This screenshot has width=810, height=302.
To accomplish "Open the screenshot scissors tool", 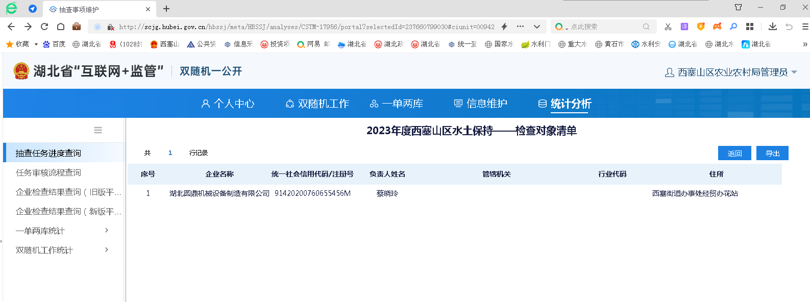I will [668, 27].
